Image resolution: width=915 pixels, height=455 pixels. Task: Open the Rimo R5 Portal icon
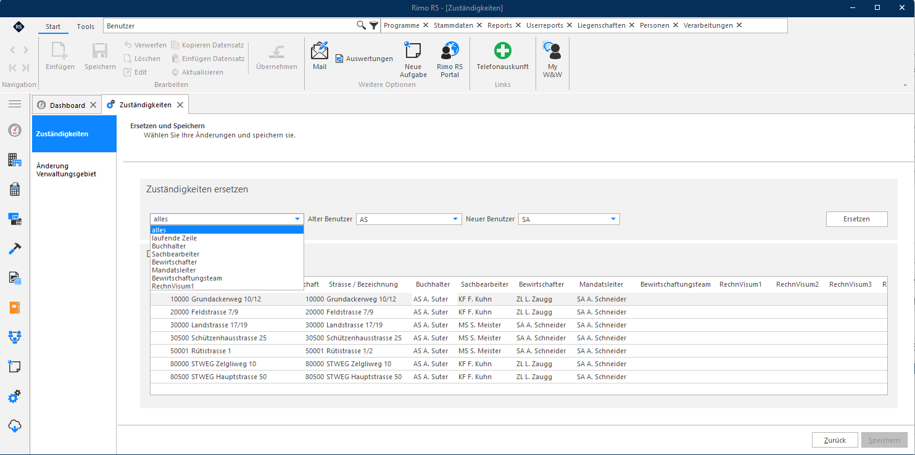(x=450, y=51)
